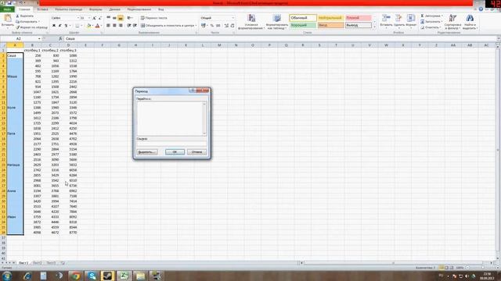Open Conditional Formatting menu

[x=251, y=22]
